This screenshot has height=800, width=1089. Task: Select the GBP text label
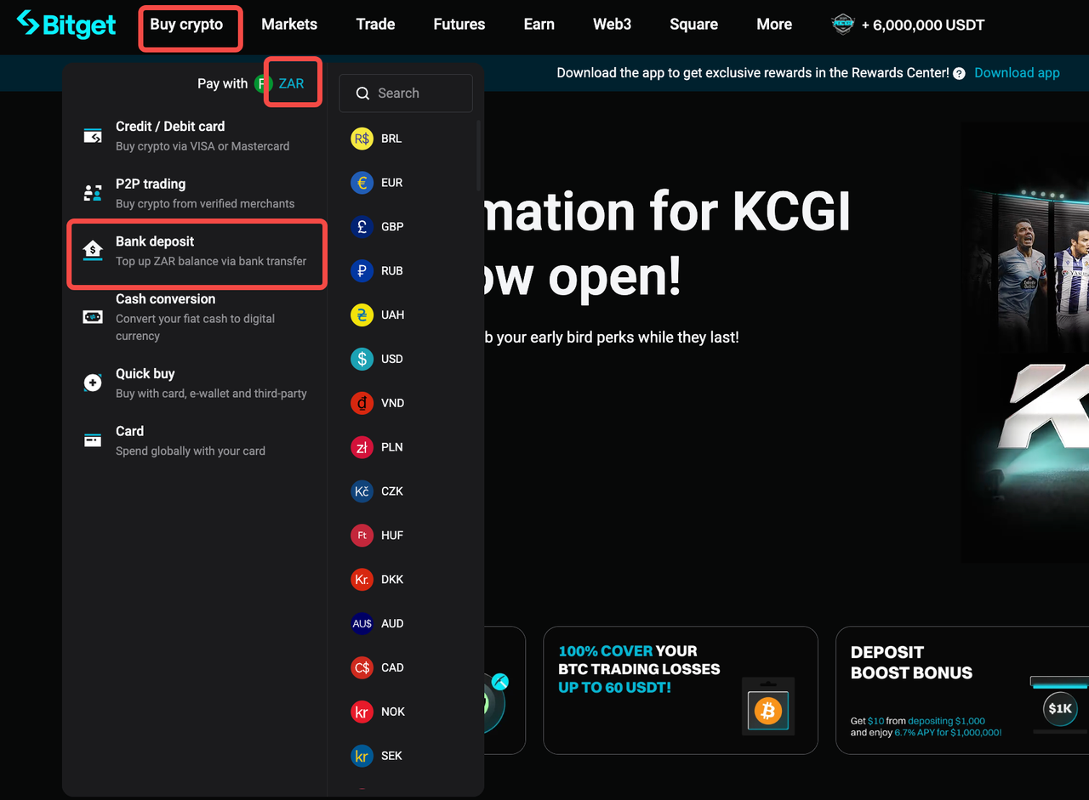point(392,227)
